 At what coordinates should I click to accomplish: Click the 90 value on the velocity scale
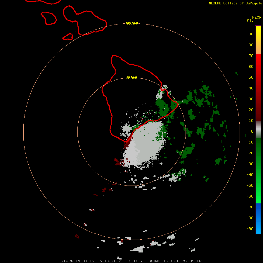point(251,34)
